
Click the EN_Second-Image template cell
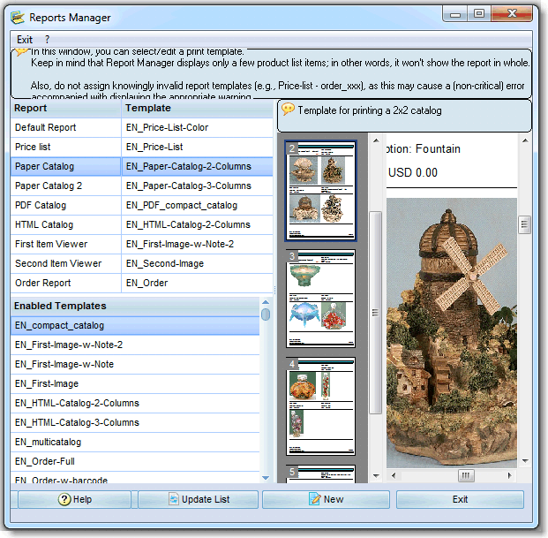coord(197,263)
